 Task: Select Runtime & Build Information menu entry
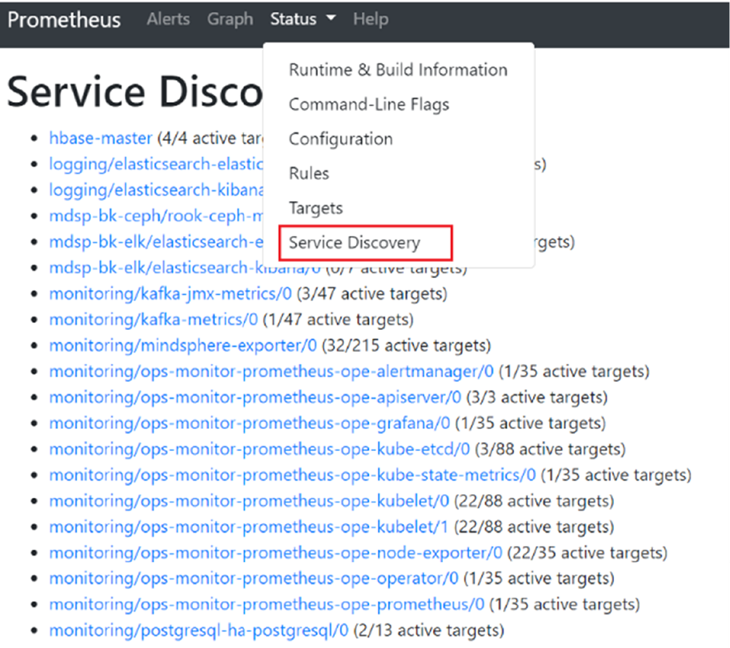[x=398, y=70]
